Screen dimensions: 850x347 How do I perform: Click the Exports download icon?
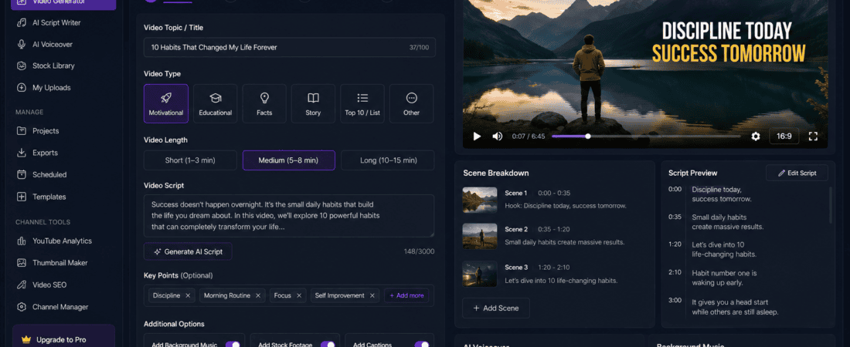22,153
